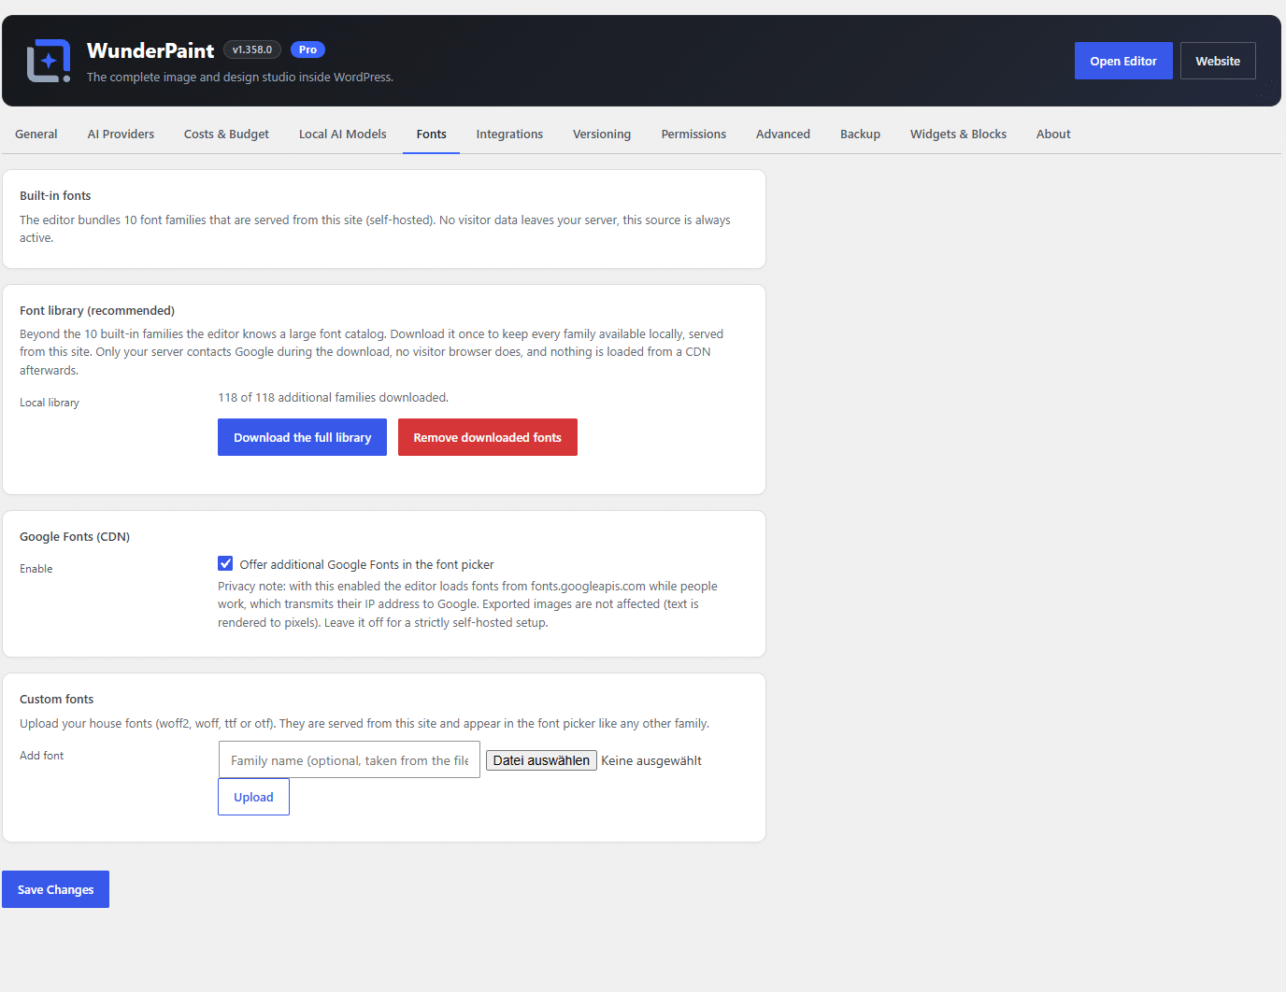
Task: Click the v1.358.0 version badge
Action: coord(252,50)
